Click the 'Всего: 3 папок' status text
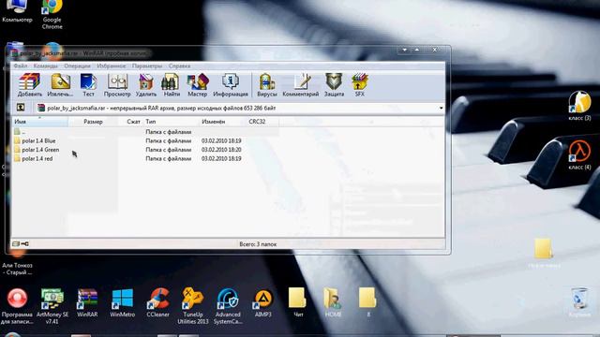Image resolution: width=600 pixels, height=337 pixels. click(x=258, y=243)
